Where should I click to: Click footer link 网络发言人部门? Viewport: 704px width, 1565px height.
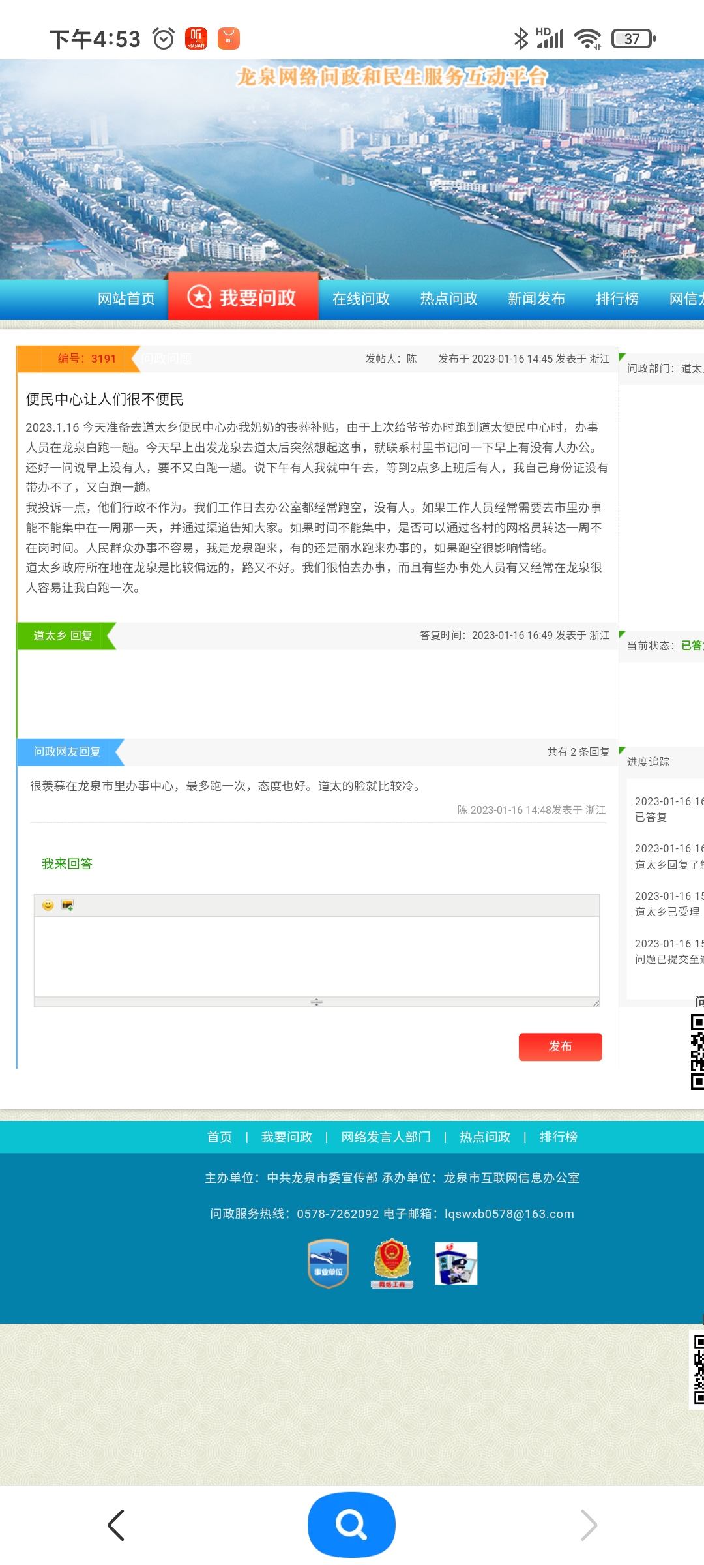(386, 1137)
